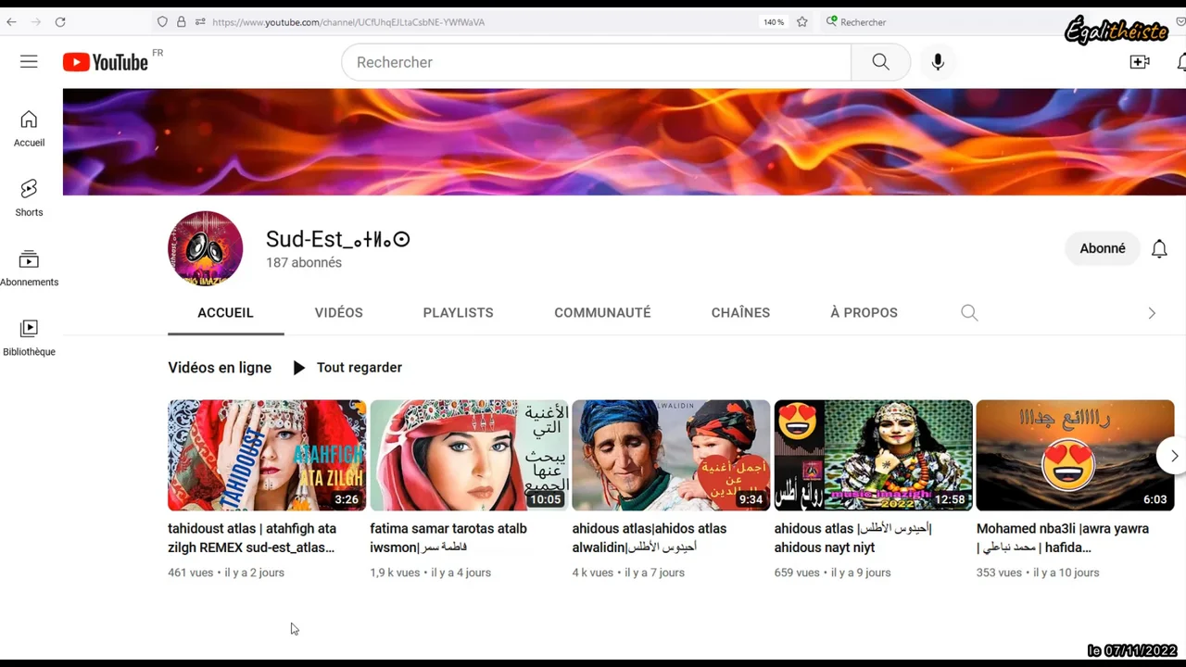Switch to the VIDÉOS tab
Image resolution: width=1186 pixels, height=667 pixels.
pyautogui.click(x=338, y=313)
